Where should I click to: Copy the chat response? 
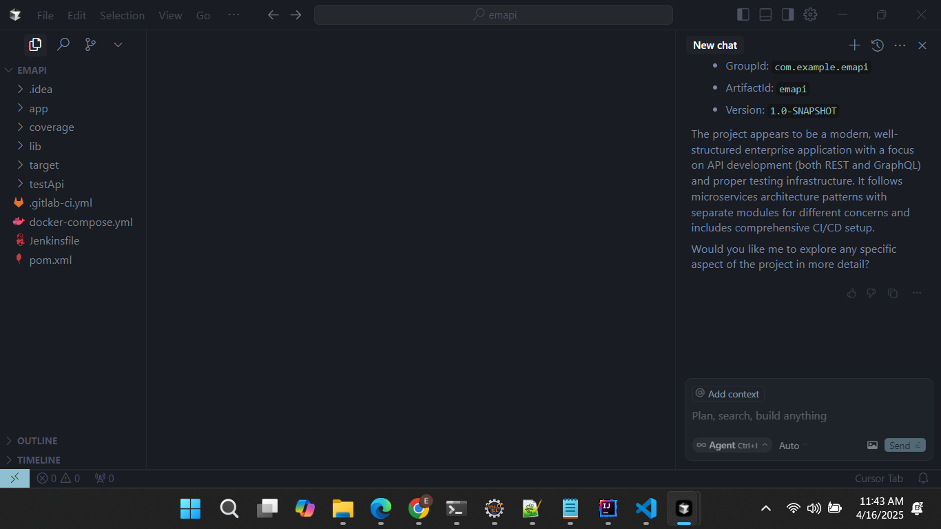click(x=893, y=293)
